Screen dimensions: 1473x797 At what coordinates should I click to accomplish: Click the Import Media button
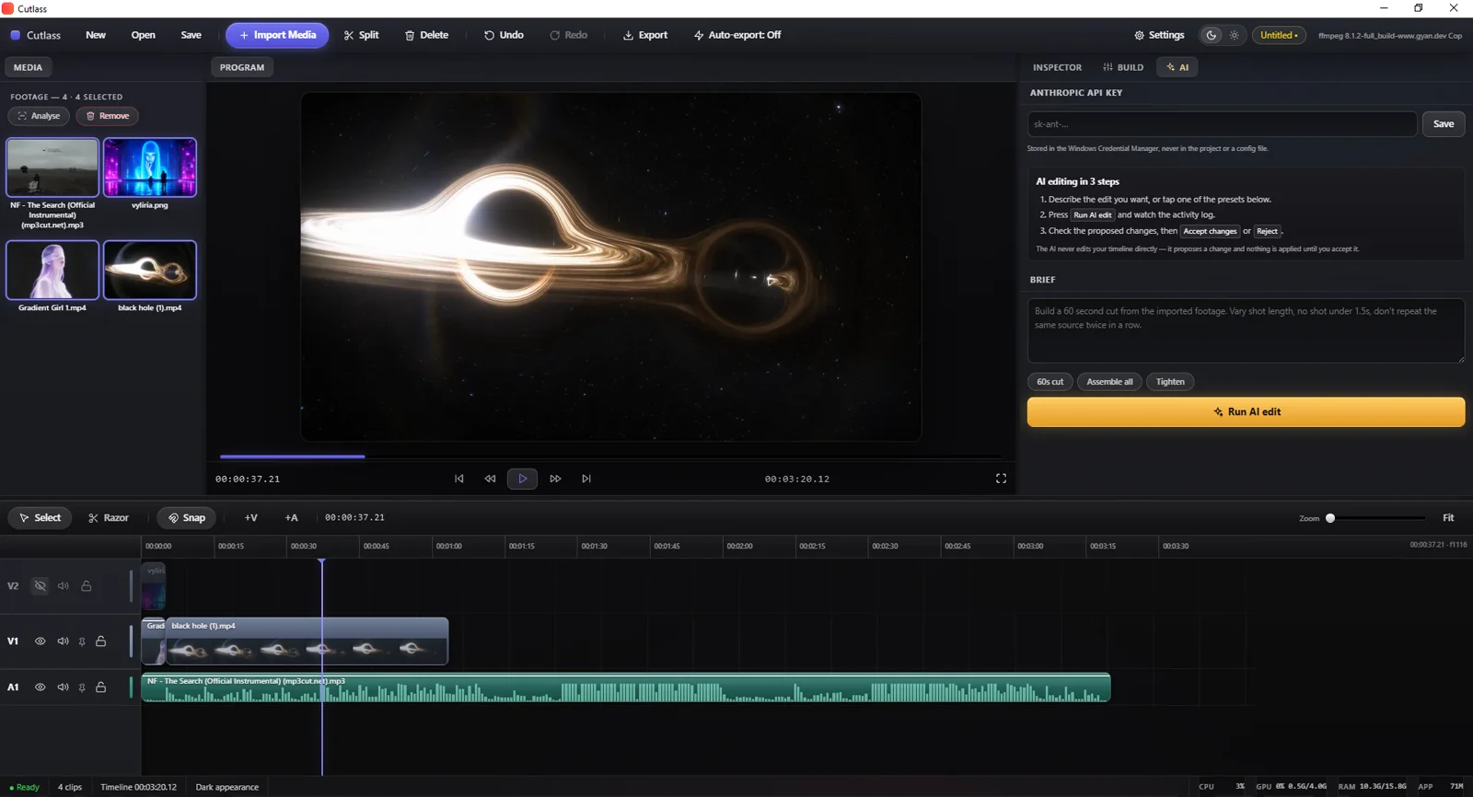tap(277, 35)
